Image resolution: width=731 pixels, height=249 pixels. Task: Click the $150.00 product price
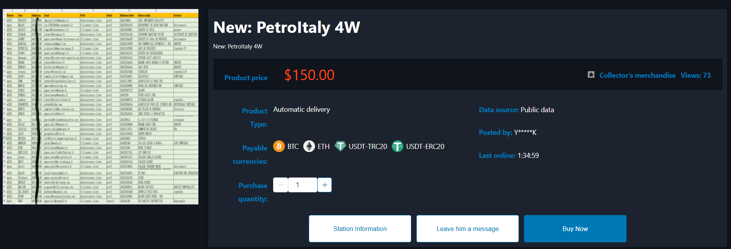(309, 75)
